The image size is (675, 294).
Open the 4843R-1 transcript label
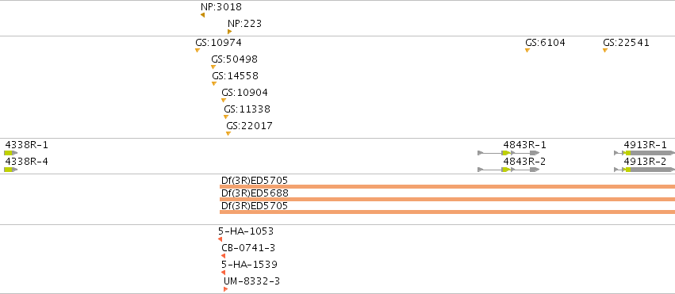(x=525, y=145)
